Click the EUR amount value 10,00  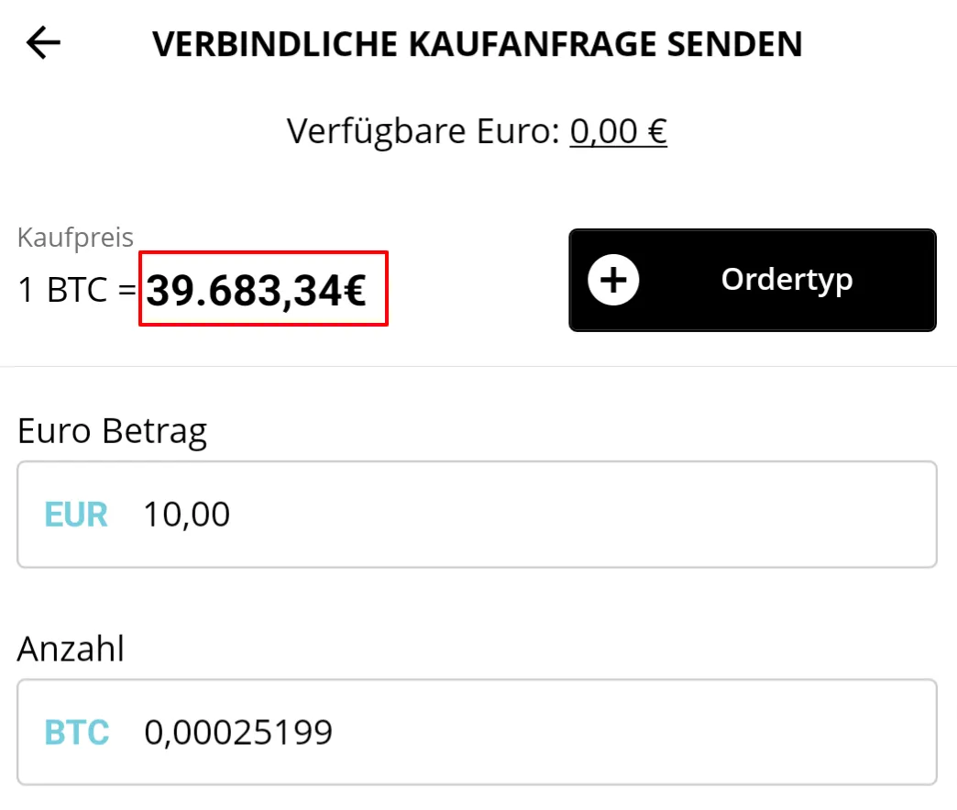pyautogui.click(x=185, y=514)
